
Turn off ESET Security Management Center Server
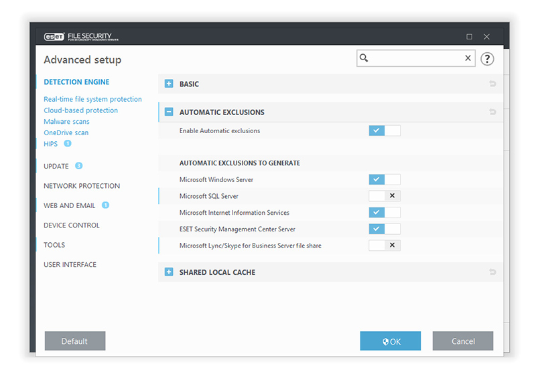384,229
